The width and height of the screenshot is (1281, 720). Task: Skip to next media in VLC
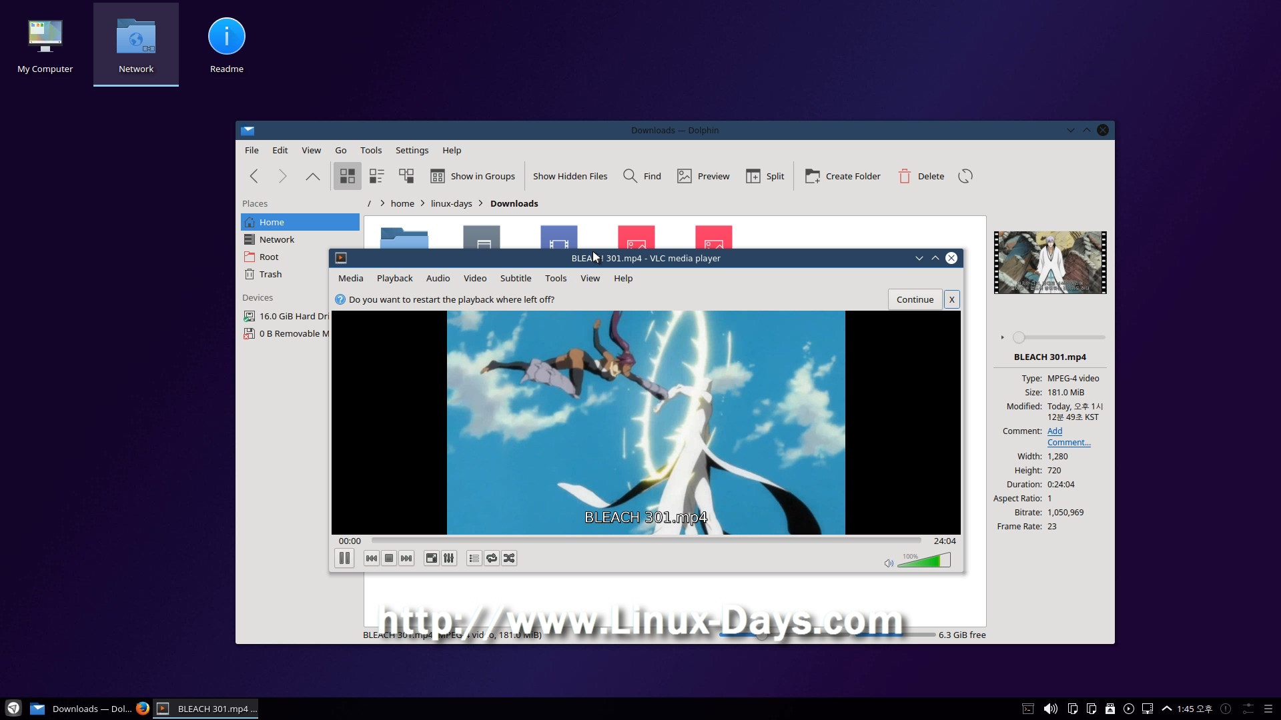tap(406, 559)
